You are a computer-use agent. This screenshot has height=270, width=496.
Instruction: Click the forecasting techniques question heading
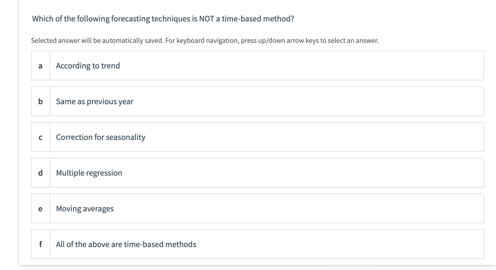pos(163,18)
